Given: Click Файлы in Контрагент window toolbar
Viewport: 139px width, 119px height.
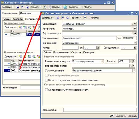Looking at the screenshot, I should tap(88, 7).
